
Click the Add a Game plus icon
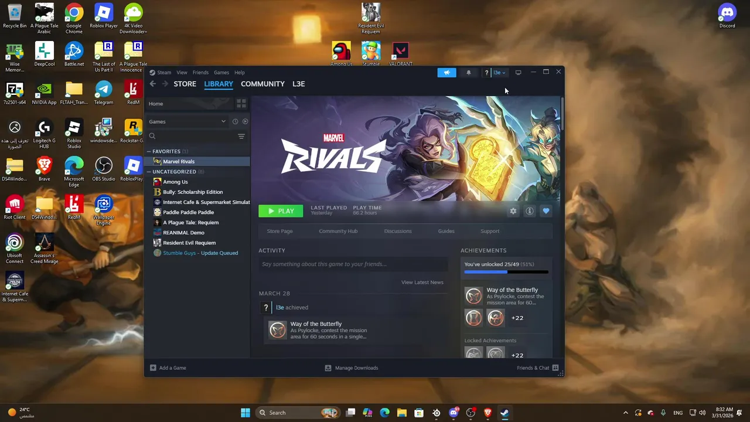[x=153, y=368]
